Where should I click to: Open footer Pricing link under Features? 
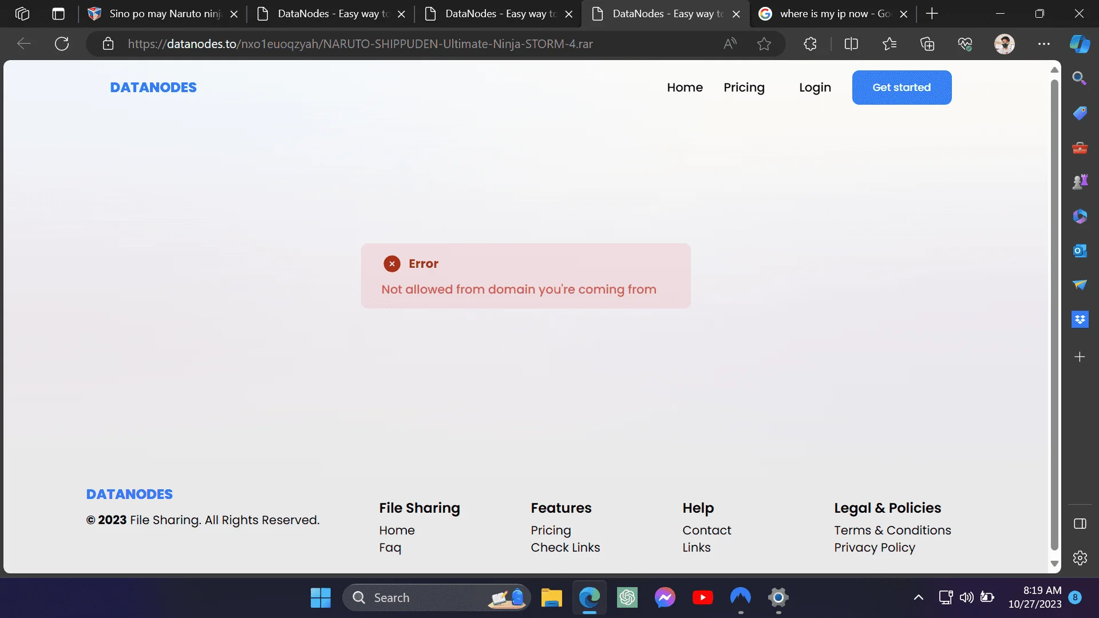pyautogui.click(x=551, y=530)
